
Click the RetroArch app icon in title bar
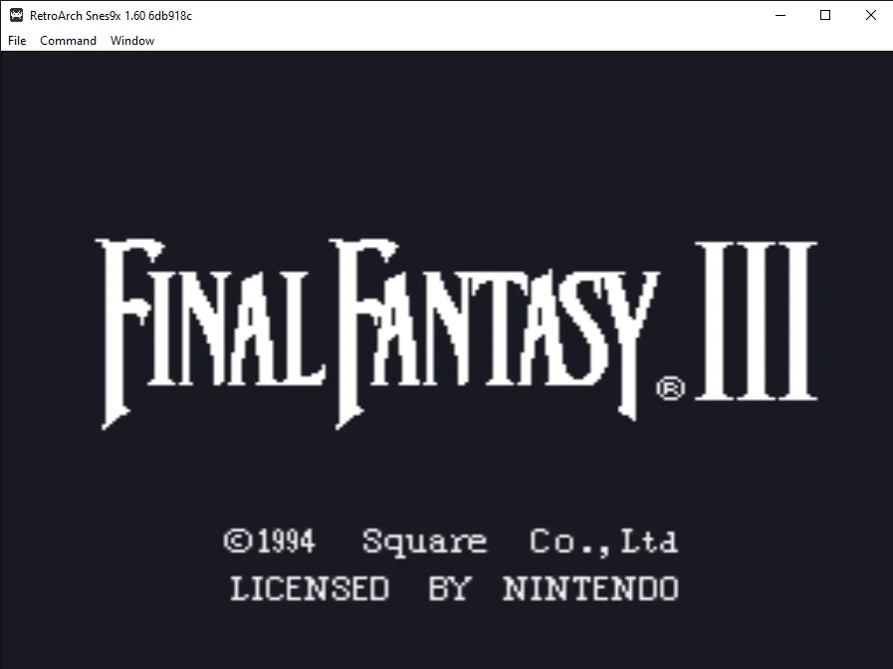(x=16, y=15)
